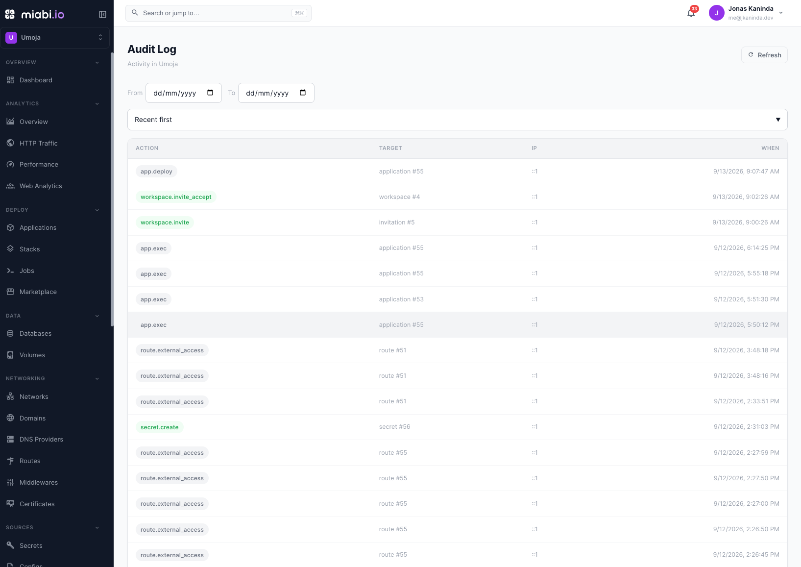Open the To date calendar picker
This screenshot has width=801, height=567.
[x=303, y=93]
